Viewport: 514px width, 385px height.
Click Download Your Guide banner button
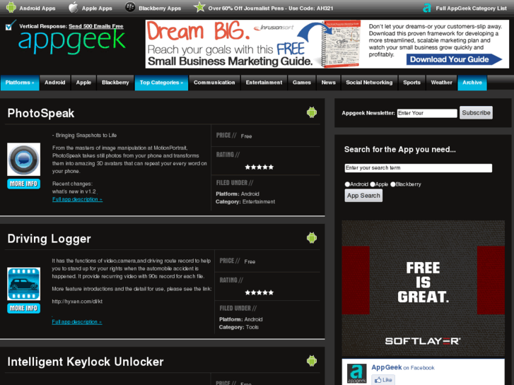coord(454,59)
